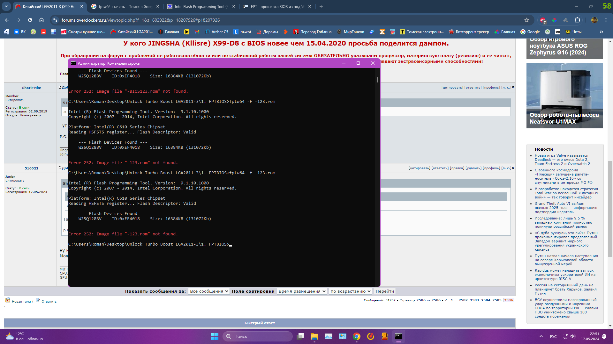Open the browser extensions puzzle icon
Screen dimensions: 613x344
577,20
